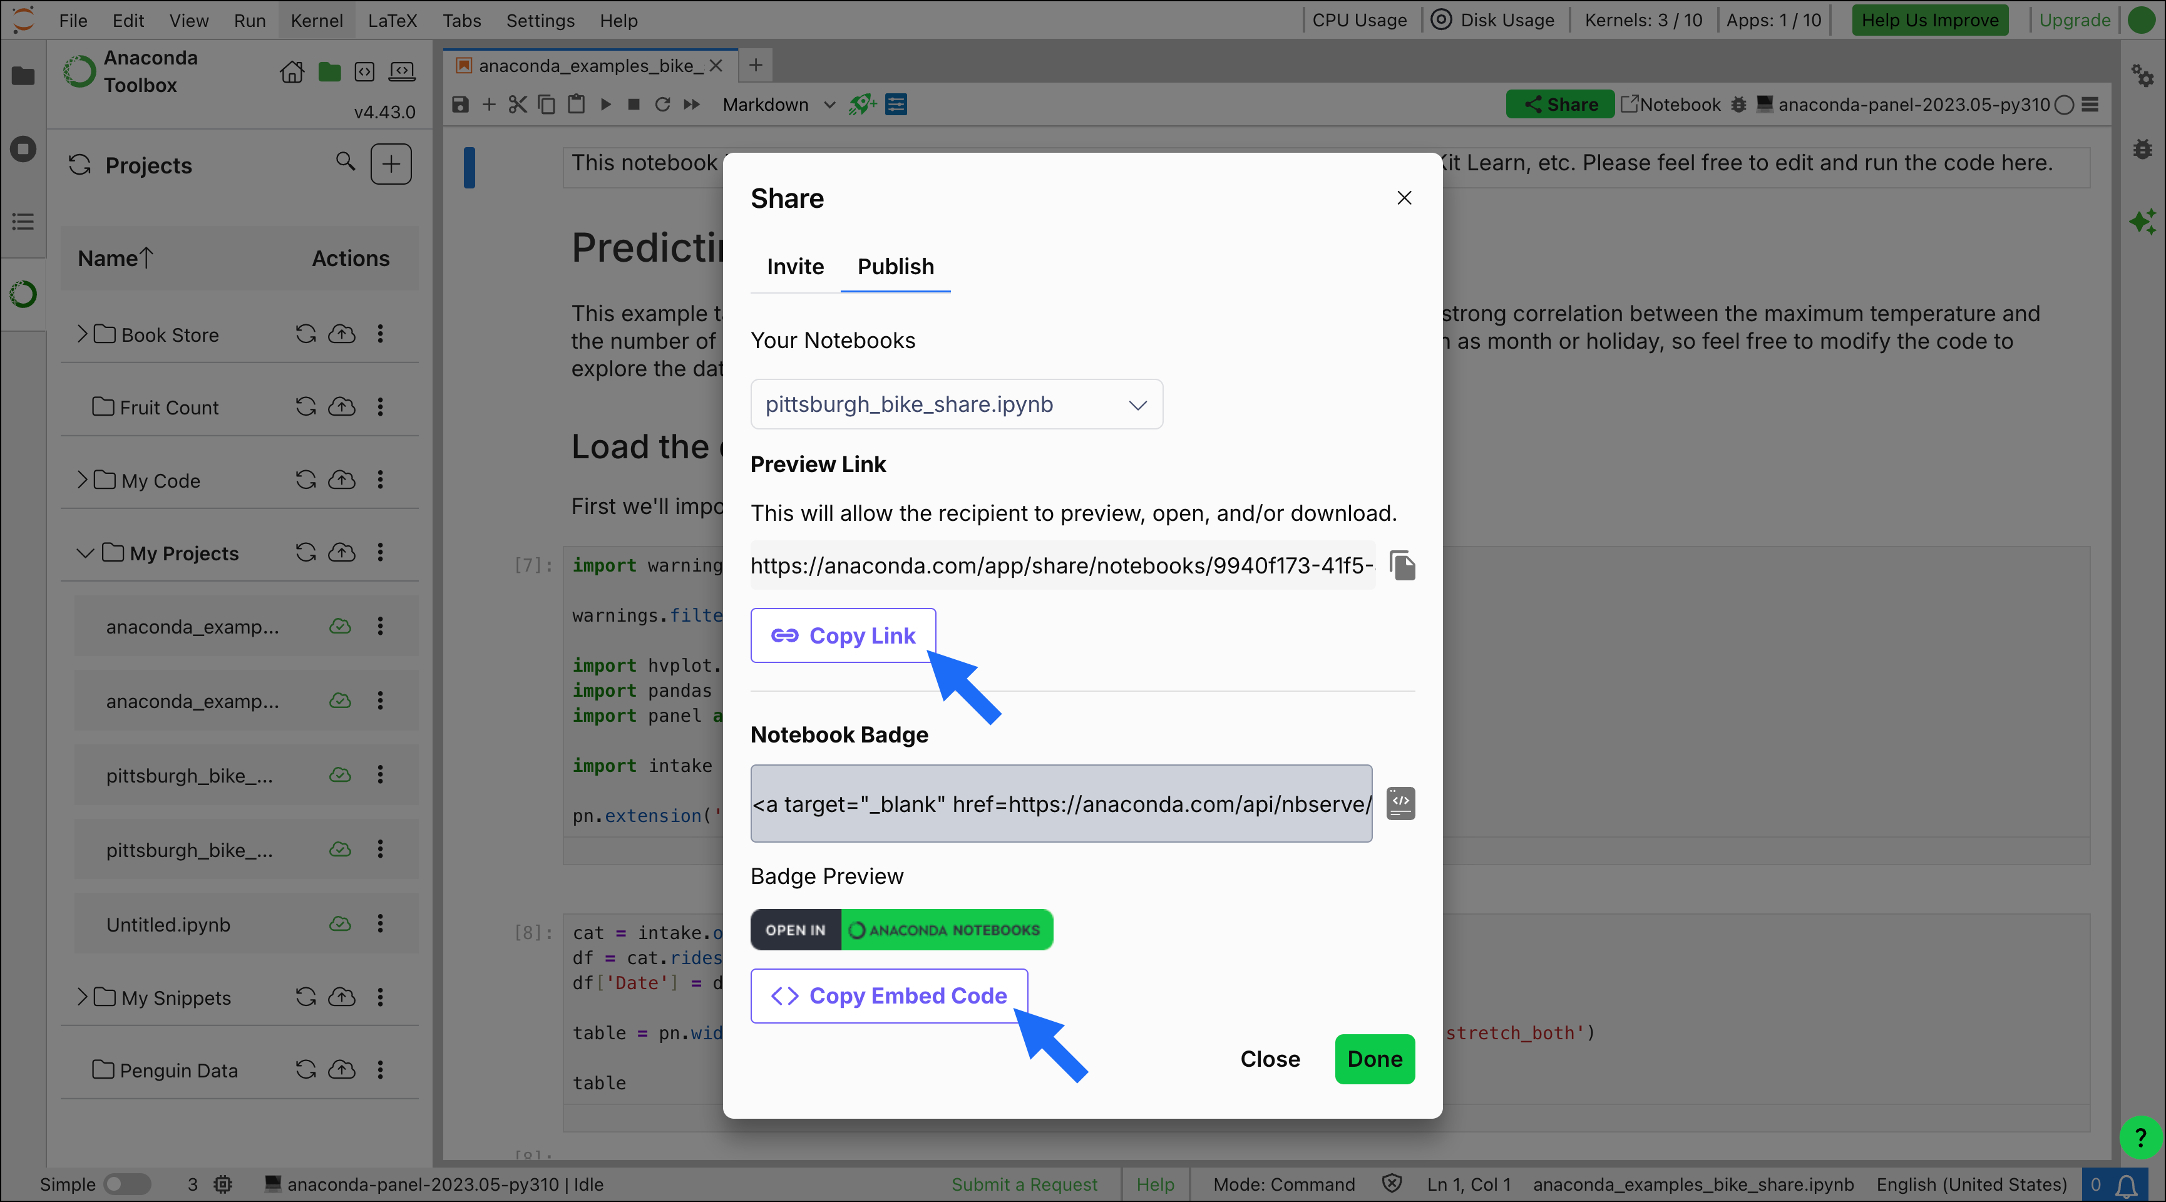This screenshot has width=2166, height=1202.
Task: Open the property inspector gears icon
Action: 2142,76
